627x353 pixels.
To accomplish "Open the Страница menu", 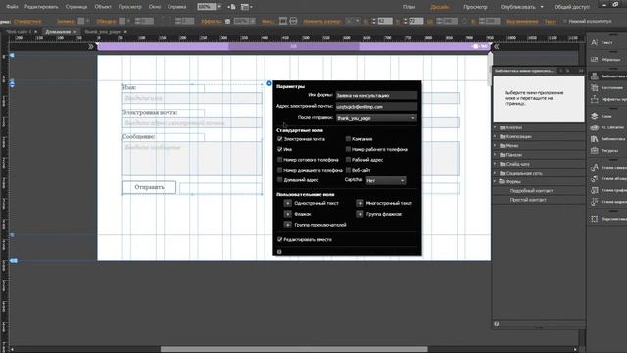I will tap(76, 7).
